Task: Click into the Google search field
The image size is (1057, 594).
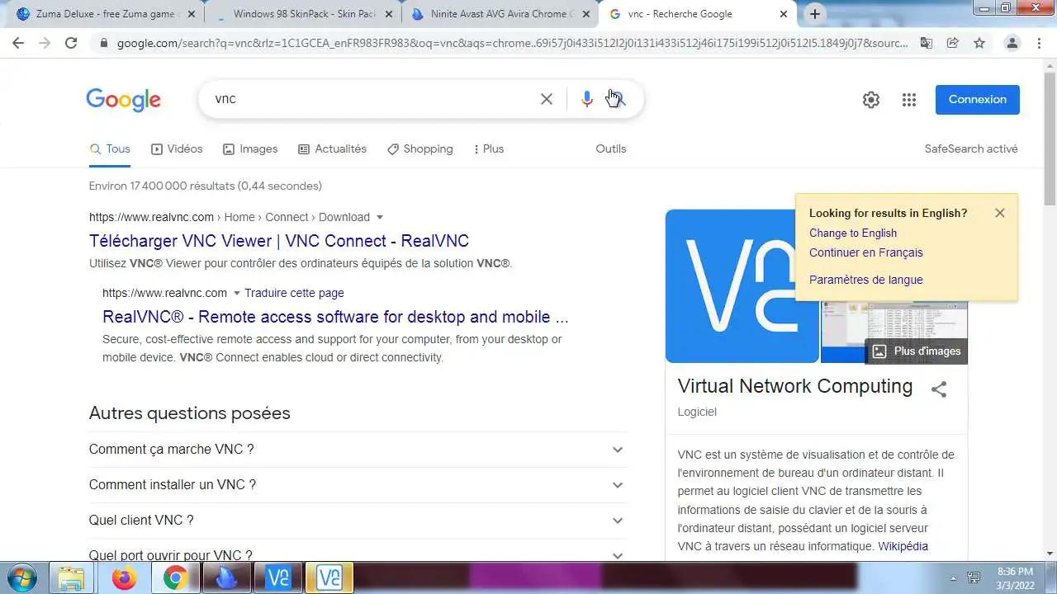Action: pos(372,99)
